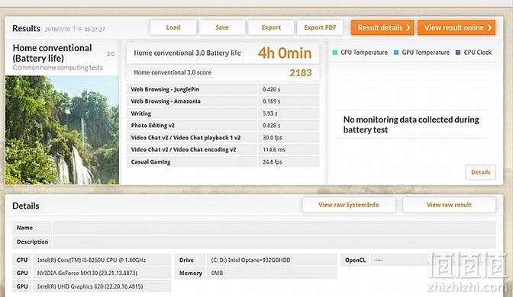Click the Export button
The width and height of the screenshot is (513, 297).
(x=271, y=27)
